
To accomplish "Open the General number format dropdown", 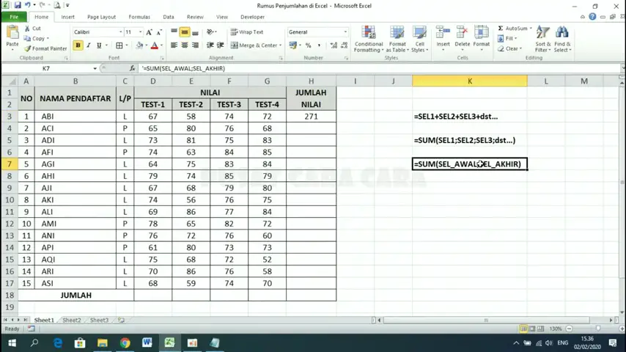I will point(345,32).
